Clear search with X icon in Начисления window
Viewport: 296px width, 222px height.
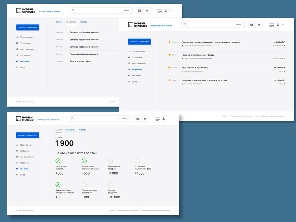(x=117, y=10)
